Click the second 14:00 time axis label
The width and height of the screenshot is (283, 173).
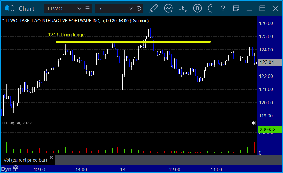216,170
